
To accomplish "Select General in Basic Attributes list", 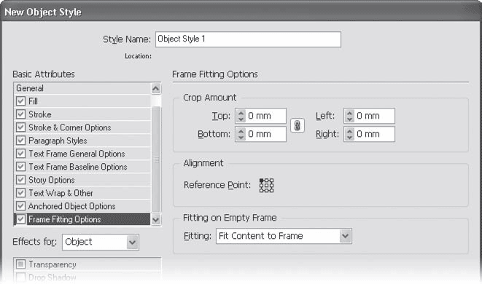I will (82, 88).
